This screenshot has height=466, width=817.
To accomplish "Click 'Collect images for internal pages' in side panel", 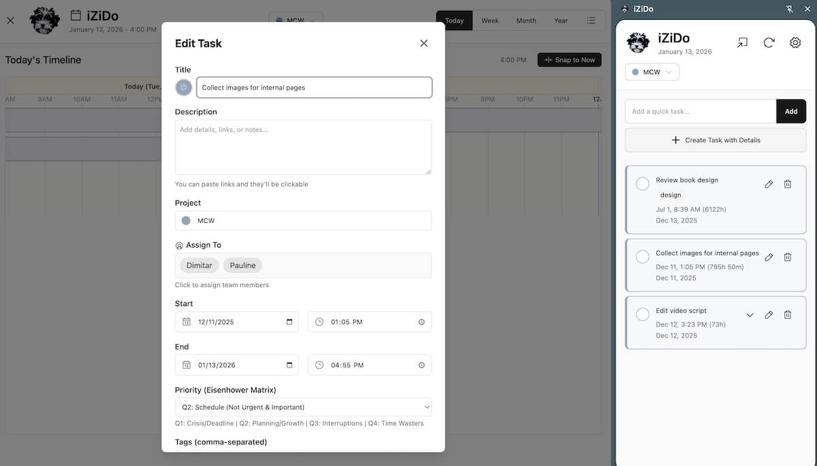I will coord(707,253).
